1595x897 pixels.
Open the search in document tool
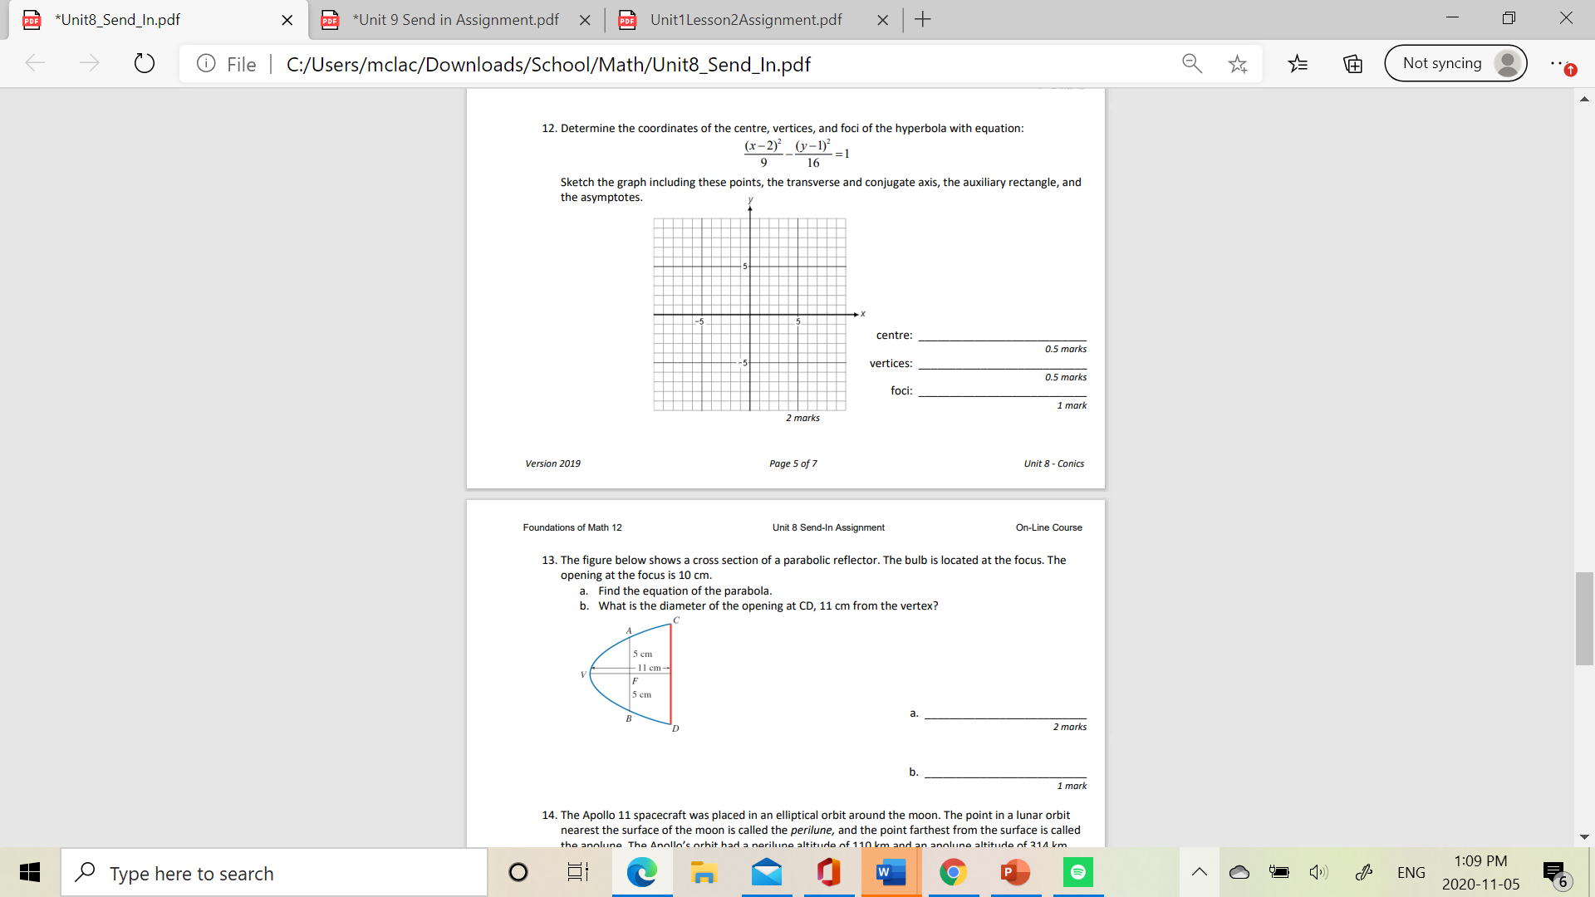1191,63
